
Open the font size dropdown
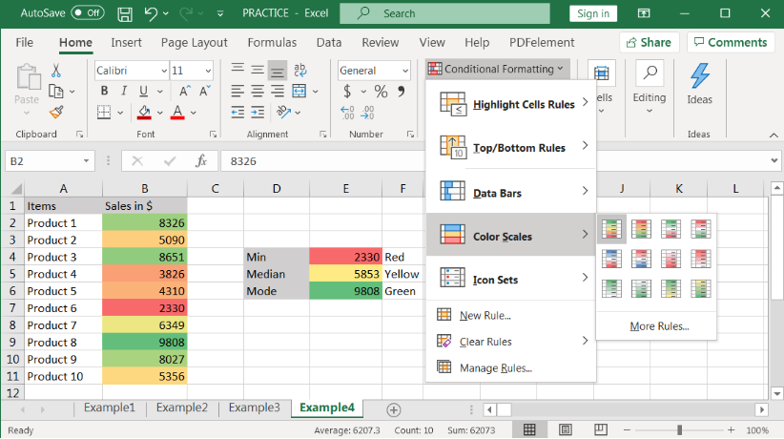pos(208,71)
